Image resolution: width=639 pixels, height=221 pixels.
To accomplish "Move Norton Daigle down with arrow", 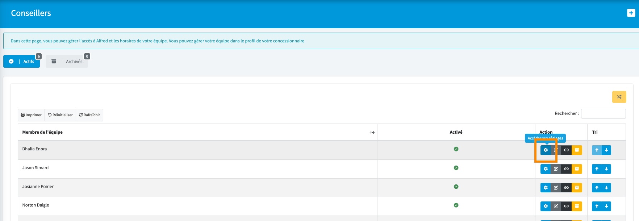I will point(606,206).
